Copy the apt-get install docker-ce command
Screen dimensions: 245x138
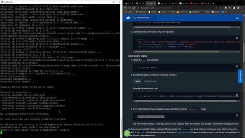tap(237, 95)
